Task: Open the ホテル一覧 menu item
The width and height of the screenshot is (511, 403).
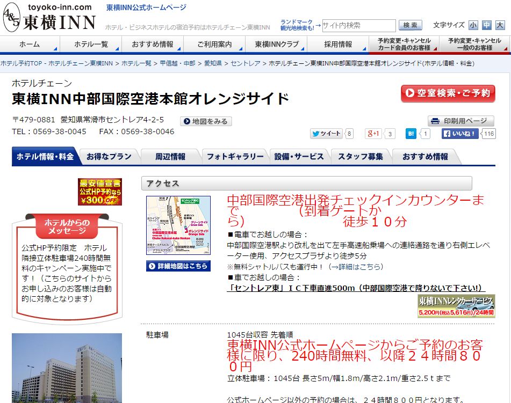Action: [x=91, y=45]
